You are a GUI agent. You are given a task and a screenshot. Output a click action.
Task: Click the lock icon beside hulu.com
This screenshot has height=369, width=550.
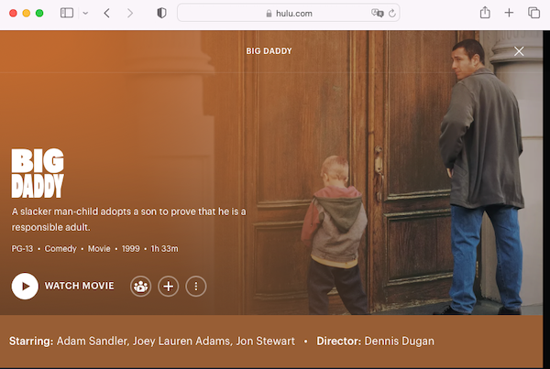point(269,14)
